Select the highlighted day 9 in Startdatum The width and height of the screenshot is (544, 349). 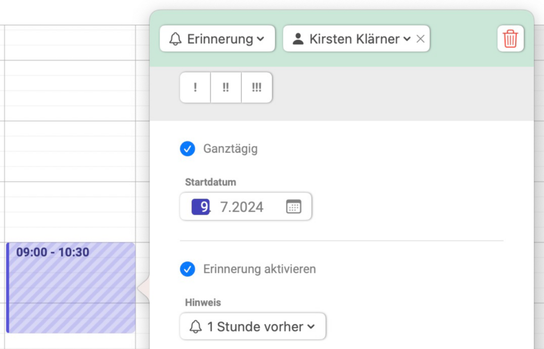click(x=200, y=207)
